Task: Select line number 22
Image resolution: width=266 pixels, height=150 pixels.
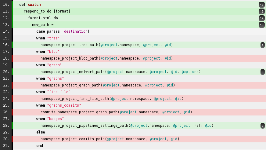Action: [x=6, y=85]
